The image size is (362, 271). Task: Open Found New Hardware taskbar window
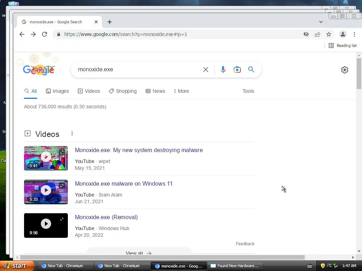235,266
